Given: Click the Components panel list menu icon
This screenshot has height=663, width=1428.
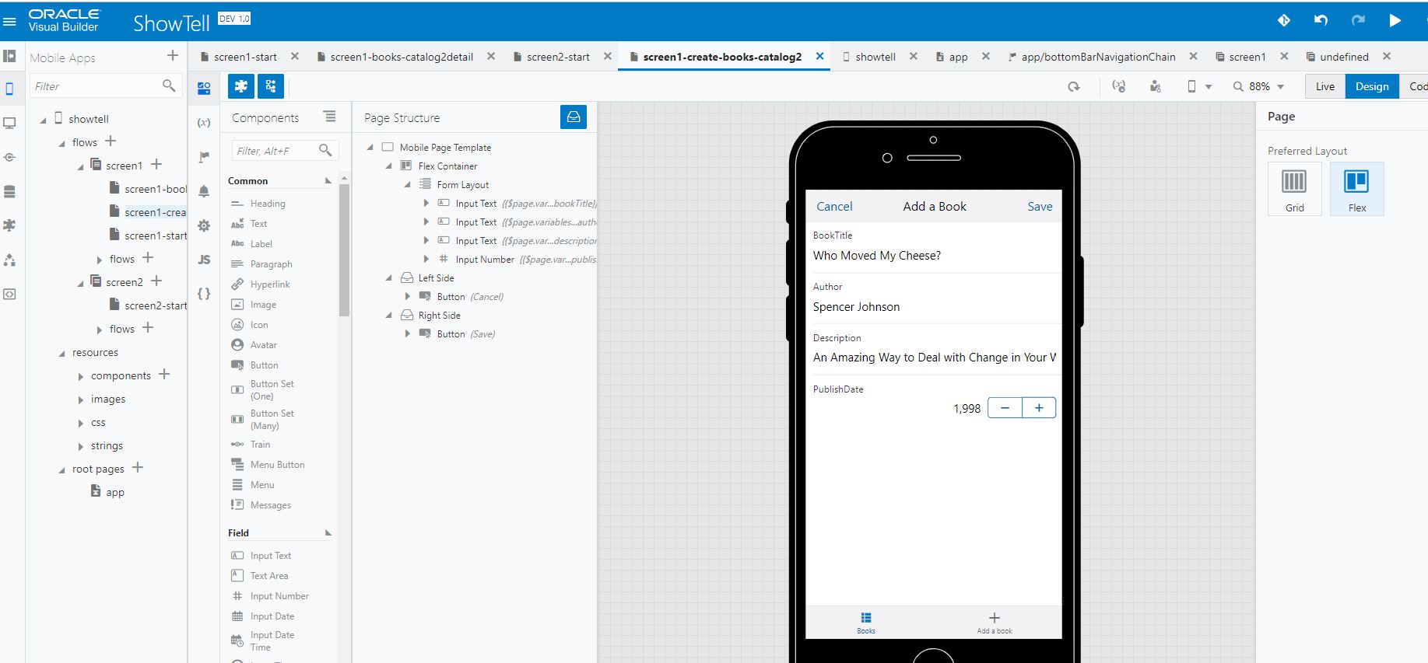Looking at the screenshot, I should click(x=330, y=117).
